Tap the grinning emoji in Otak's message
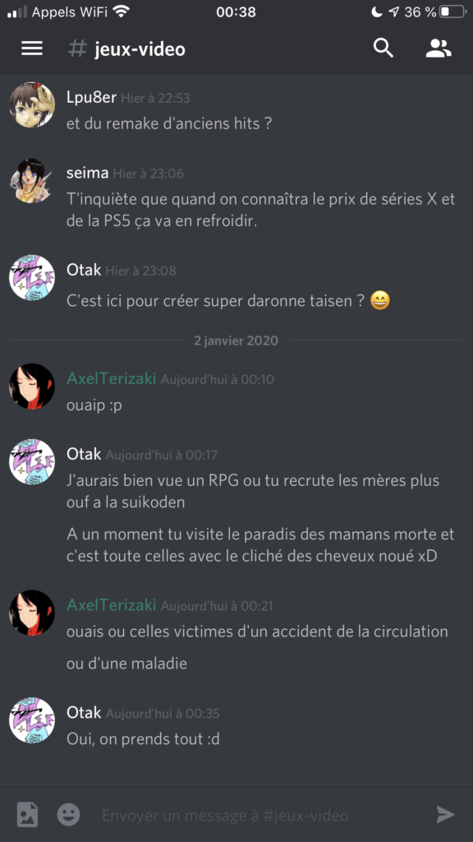The image size is (473, 842). (x=380, y=301)
